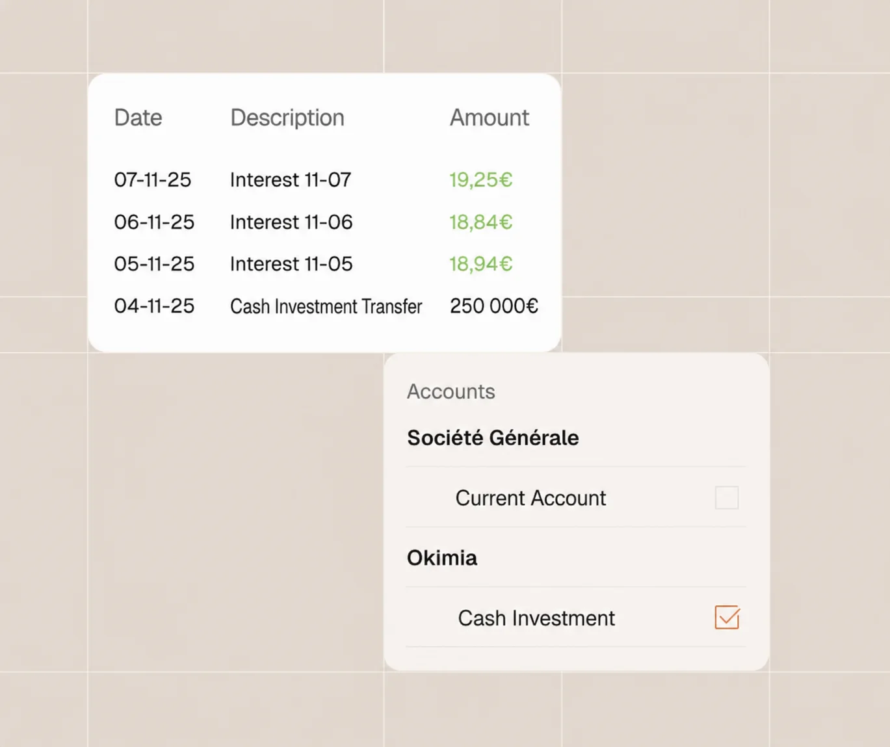This screenshot has width=890, height=747.
Task: Select the 07-11-25 date entry
Action: pyautogui.click(x=153, y=179)
